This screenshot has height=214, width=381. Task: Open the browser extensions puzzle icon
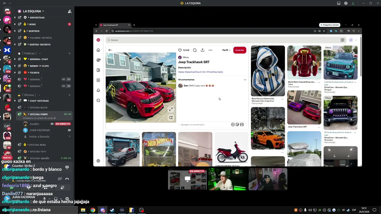pyautogui.click(x=341, y=31)
